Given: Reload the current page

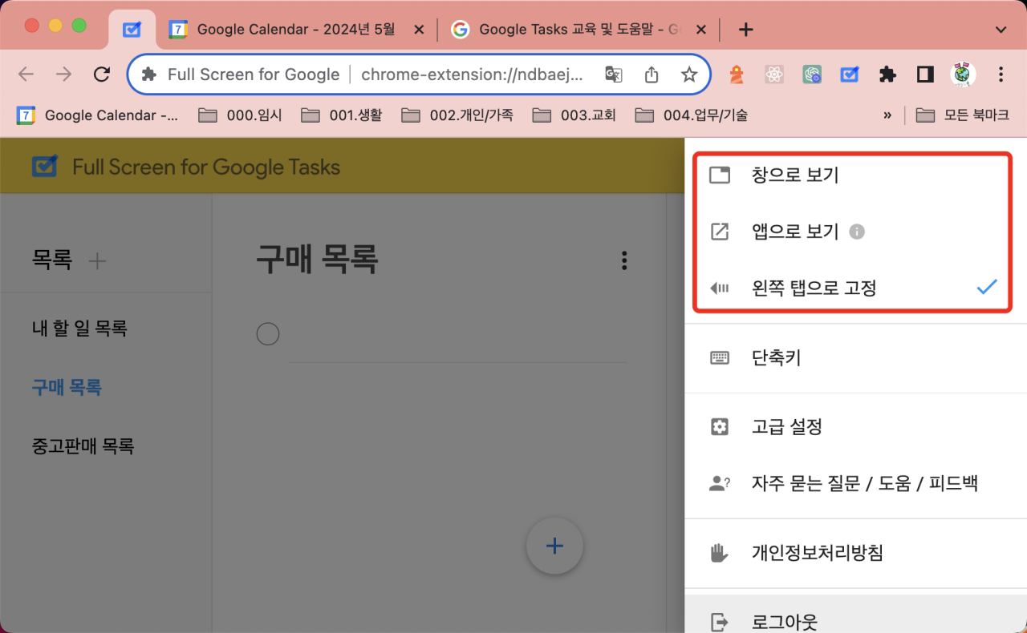Looking at the screenshot, I should coord(102,75).
